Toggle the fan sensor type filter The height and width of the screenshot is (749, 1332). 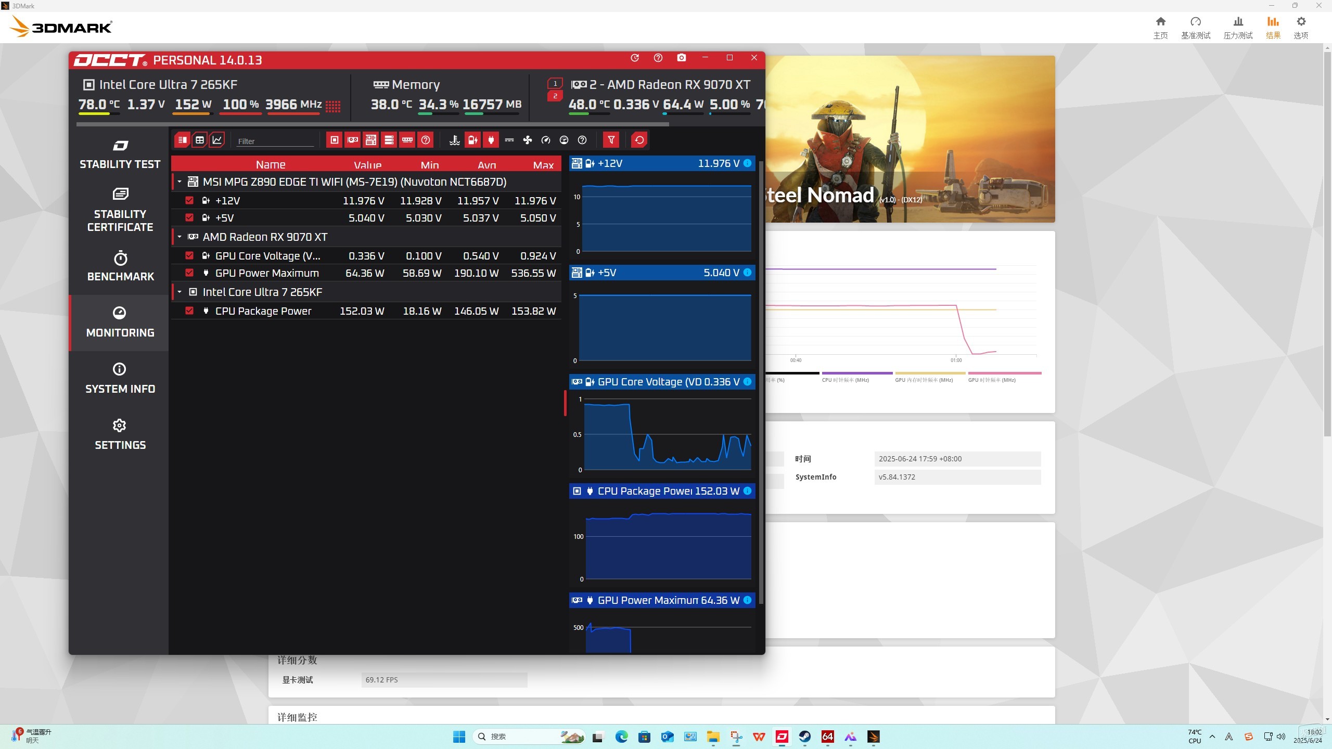528,140
